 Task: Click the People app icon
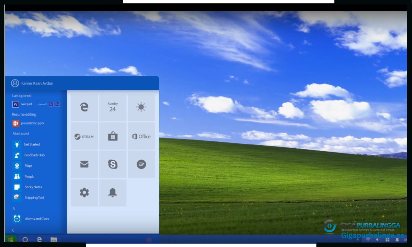[17, 176]
